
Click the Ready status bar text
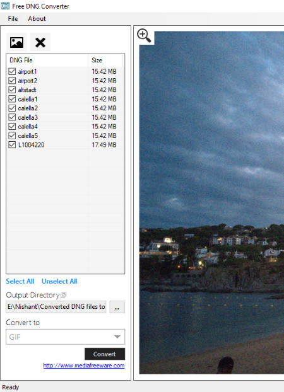11,387
